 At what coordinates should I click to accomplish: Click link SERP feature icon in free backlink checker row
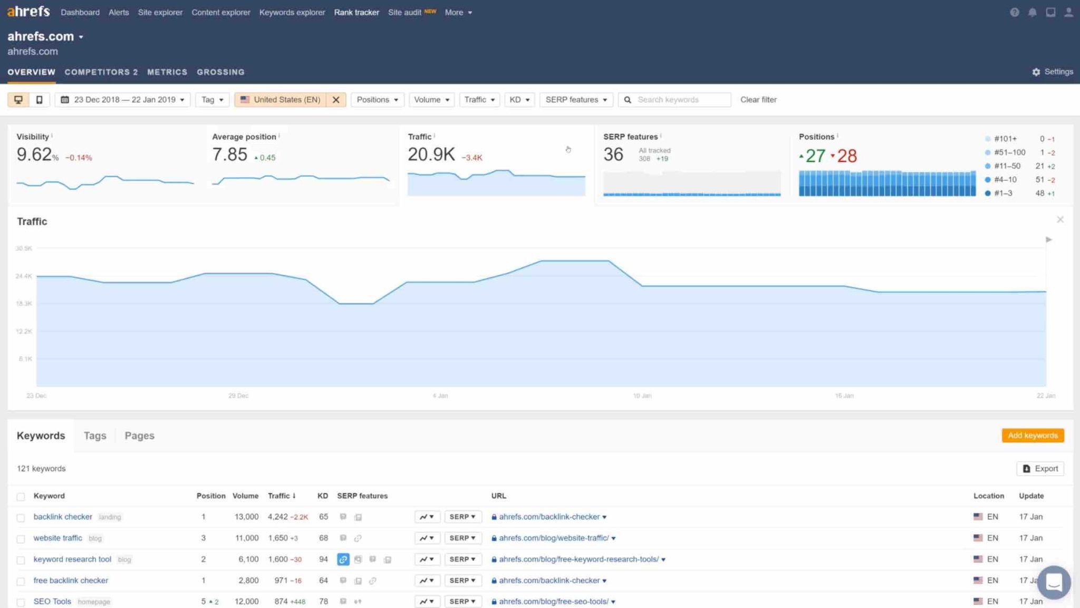(x=373, y=581)
